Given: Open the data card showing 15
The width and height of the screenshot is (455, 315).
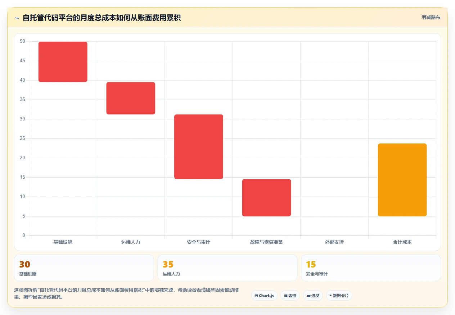Looking at the screenshot, I should pyautogui.click(x=371, y=268).
